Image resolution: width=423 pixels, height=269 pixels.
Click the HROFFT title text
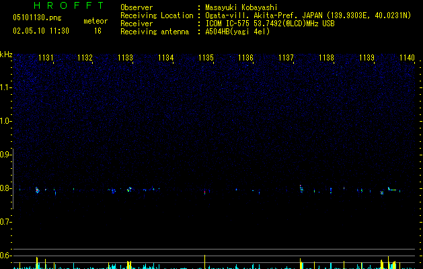click(69, 5)
